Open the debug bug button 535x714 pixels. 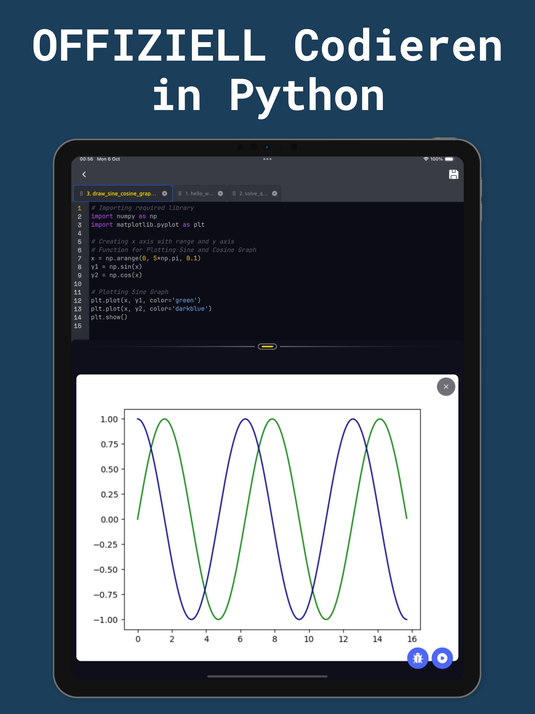[417, 658]
